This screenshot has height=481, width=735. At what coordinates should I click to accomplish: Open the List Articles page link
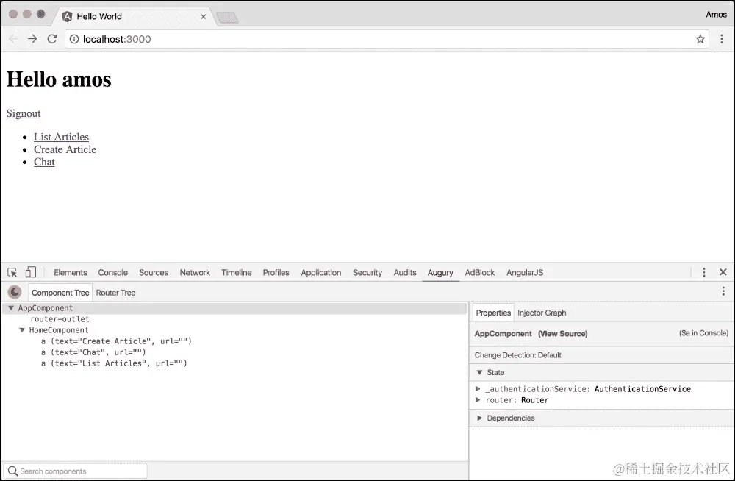62,137
